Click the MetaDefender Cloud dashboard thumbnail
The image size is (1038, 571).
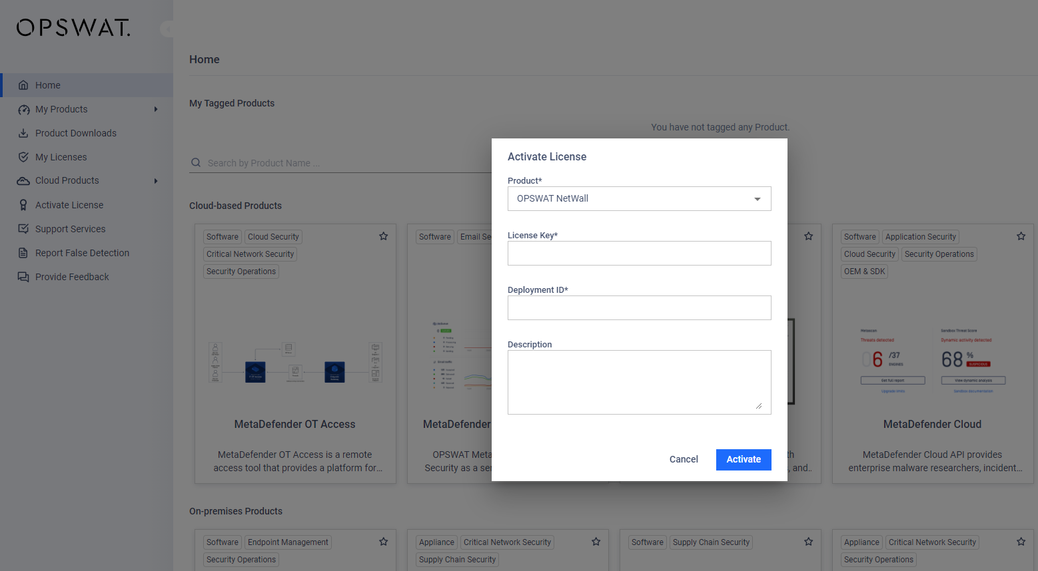coord(933,361)
